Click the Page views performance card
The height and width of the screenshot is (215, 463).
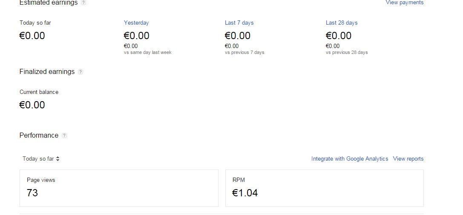[x=119, y=188]
